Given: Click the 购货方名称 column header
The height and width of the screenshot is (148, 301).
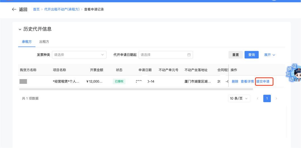Looking at the screenshot, I should tap(28, 70).
